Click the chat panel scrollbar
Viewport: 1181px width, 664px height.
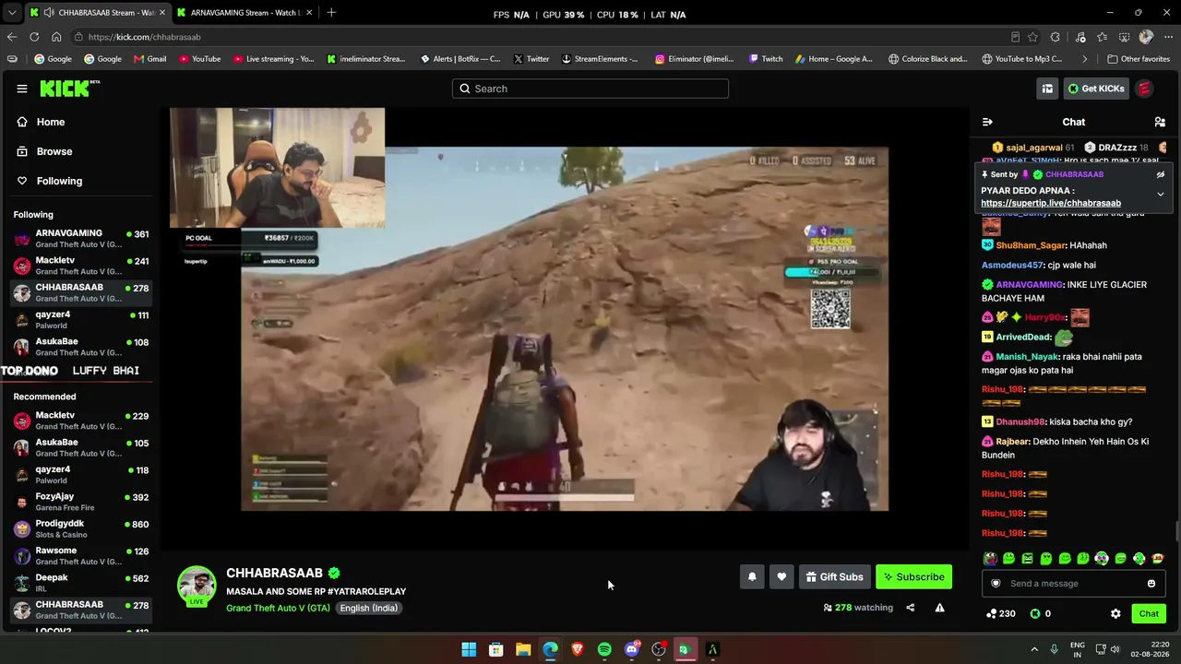point(1176,532)
